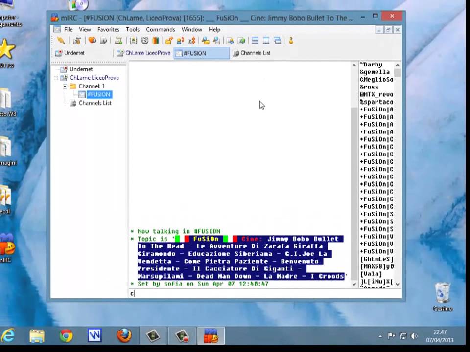This screenshot has width=470, height=352.
Task: Select #FUSION in the treebar
Action: [x=99, y=94]
